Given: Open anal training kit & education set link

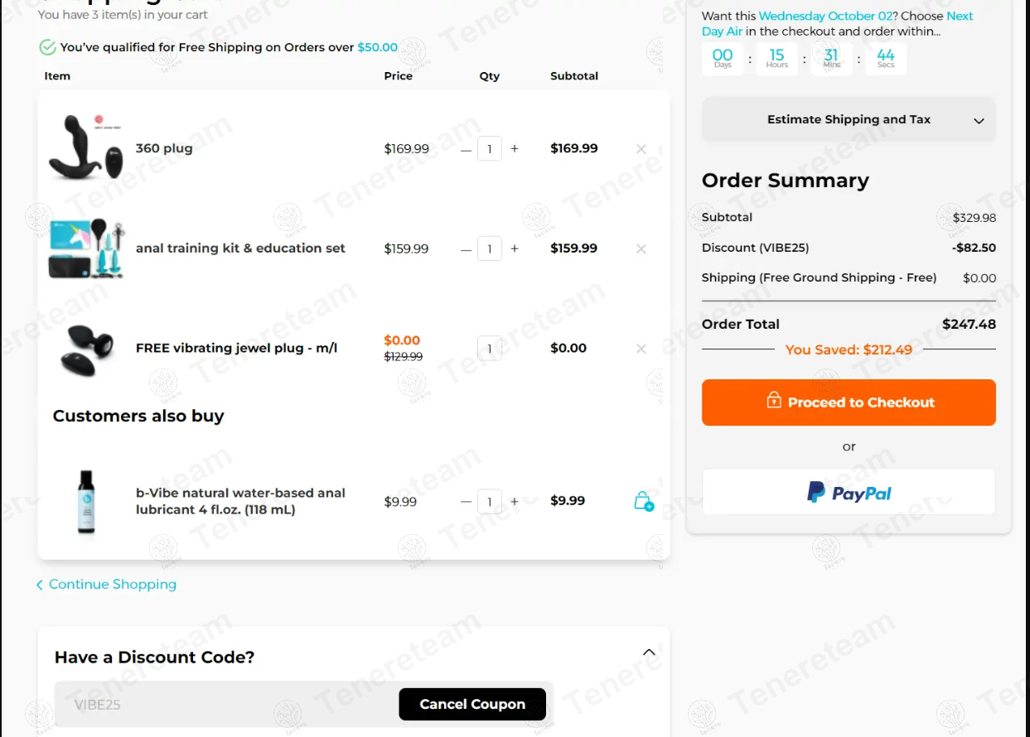Looking at the screenshot, I should click(240, 248).
